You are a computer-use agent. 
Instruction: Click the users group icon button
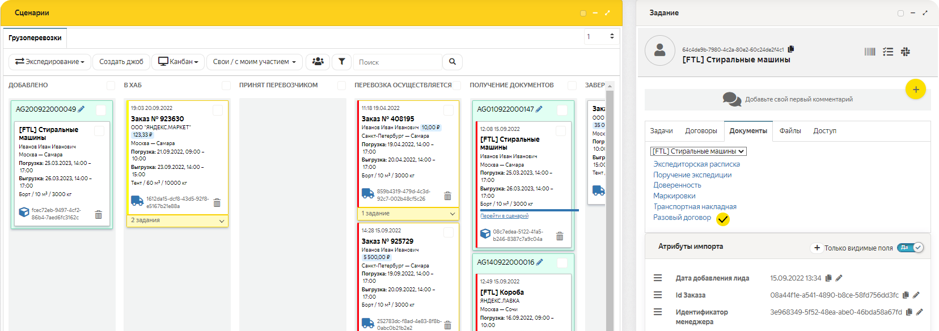tap(318, 62)
